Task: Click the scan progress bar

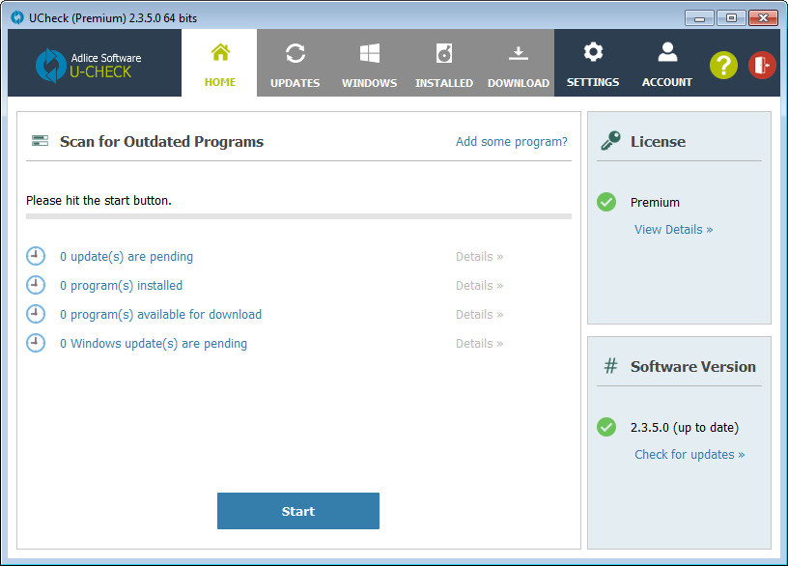Action: (298, 216)
